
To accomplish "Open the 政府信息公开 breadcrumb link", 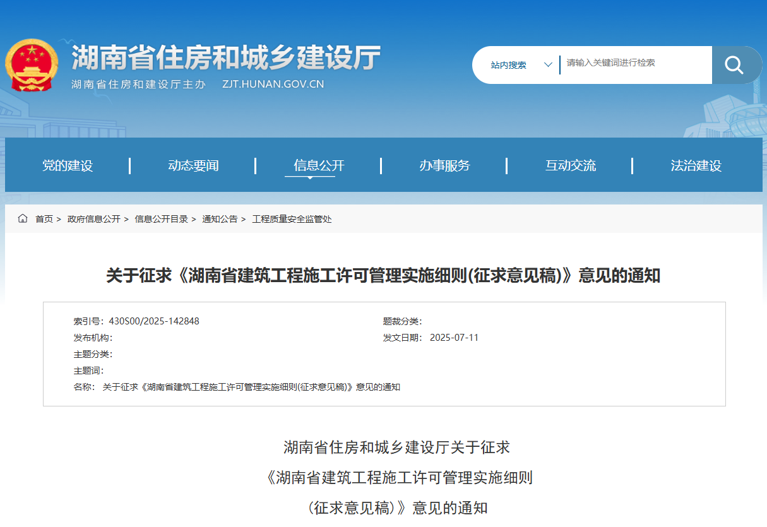I will coord(93,219).
